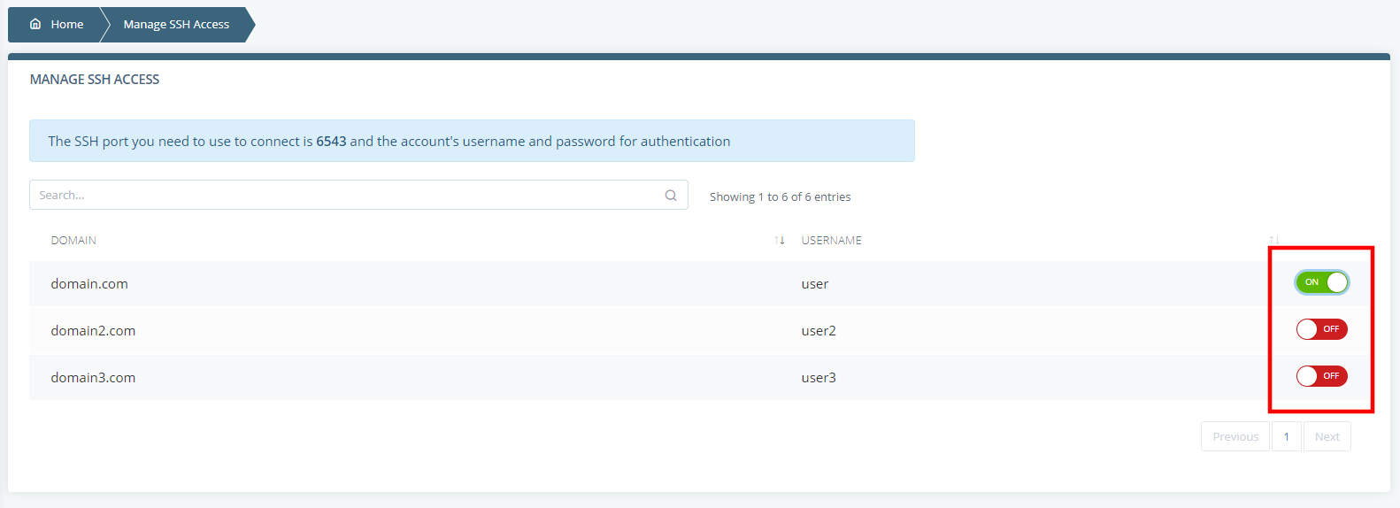The image size is (1400, 508).
Task: Click the USERNAME column header
Action: click(x=831, y=240)
